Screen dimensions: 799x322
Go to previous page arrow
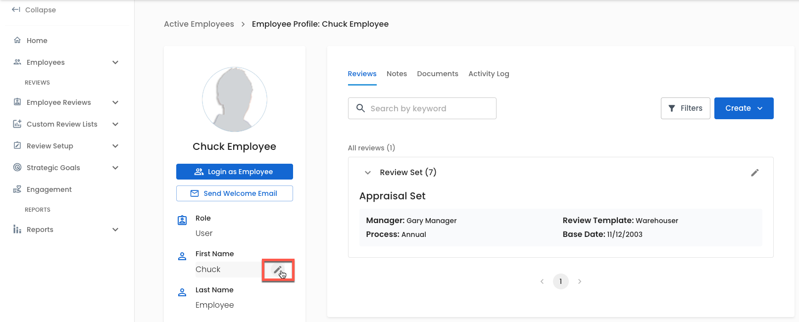point(542,281)
